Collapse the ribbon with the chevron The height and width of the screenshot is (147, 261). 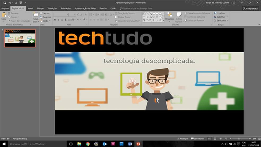[x=259, y=25]
